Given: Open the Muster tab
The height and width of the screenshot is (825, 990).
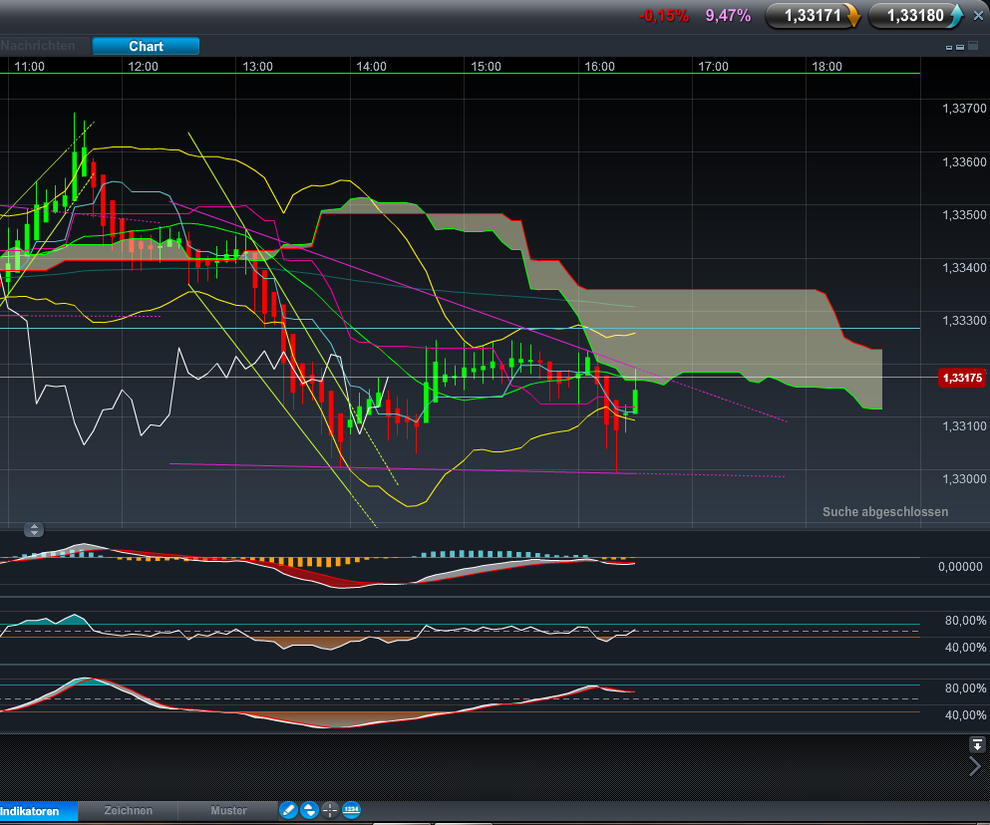Looking at the screenshot, I should (227, 811).
